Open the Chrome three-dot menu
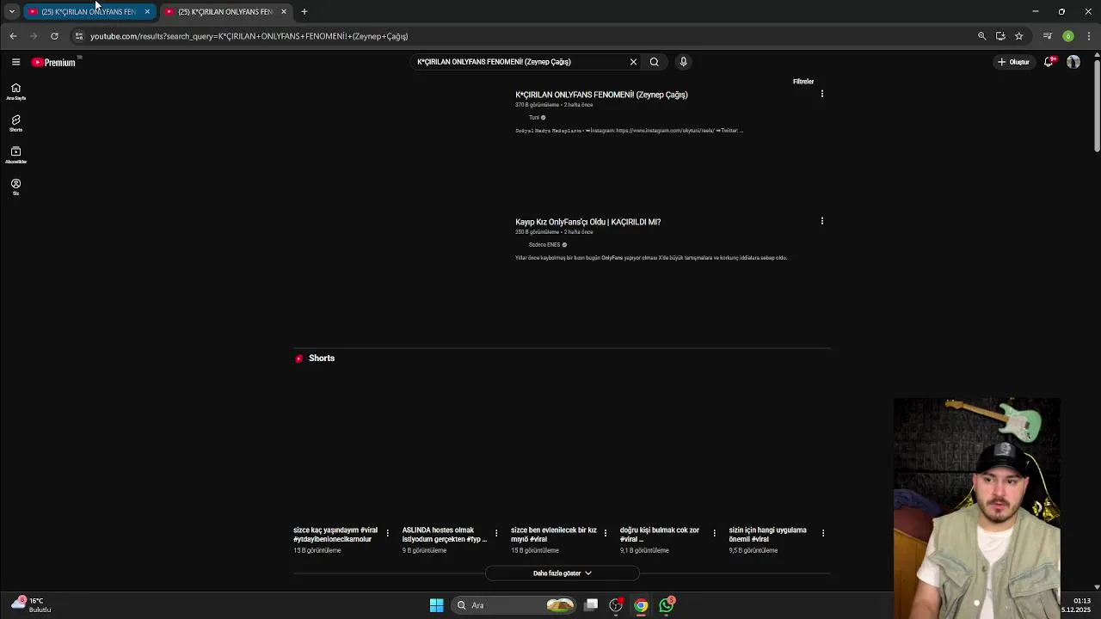Viewport: 1101px width, 619px height. (1089, 36)
